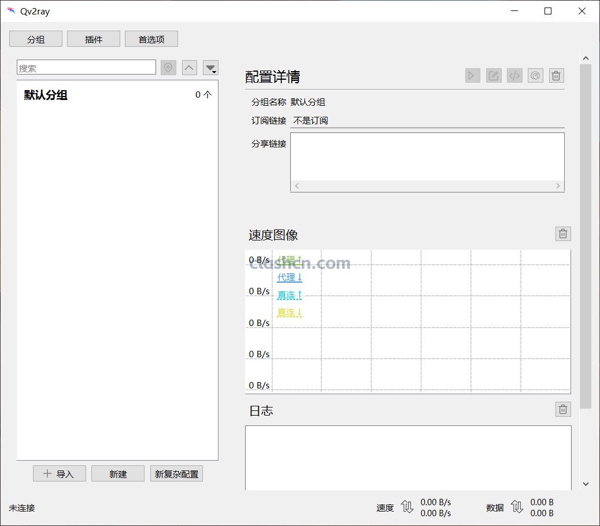600x526 pixels.
Task: Click the 不是订阅 subscription value
Action: coord(311,120)
